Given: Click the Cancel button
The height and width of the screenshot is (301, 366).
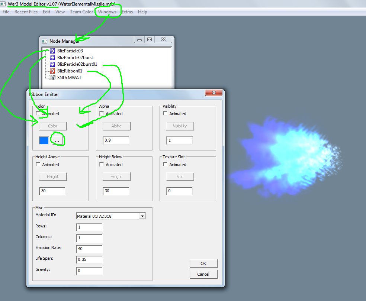Looking at the screenshot, I should [x=203, y=274].
